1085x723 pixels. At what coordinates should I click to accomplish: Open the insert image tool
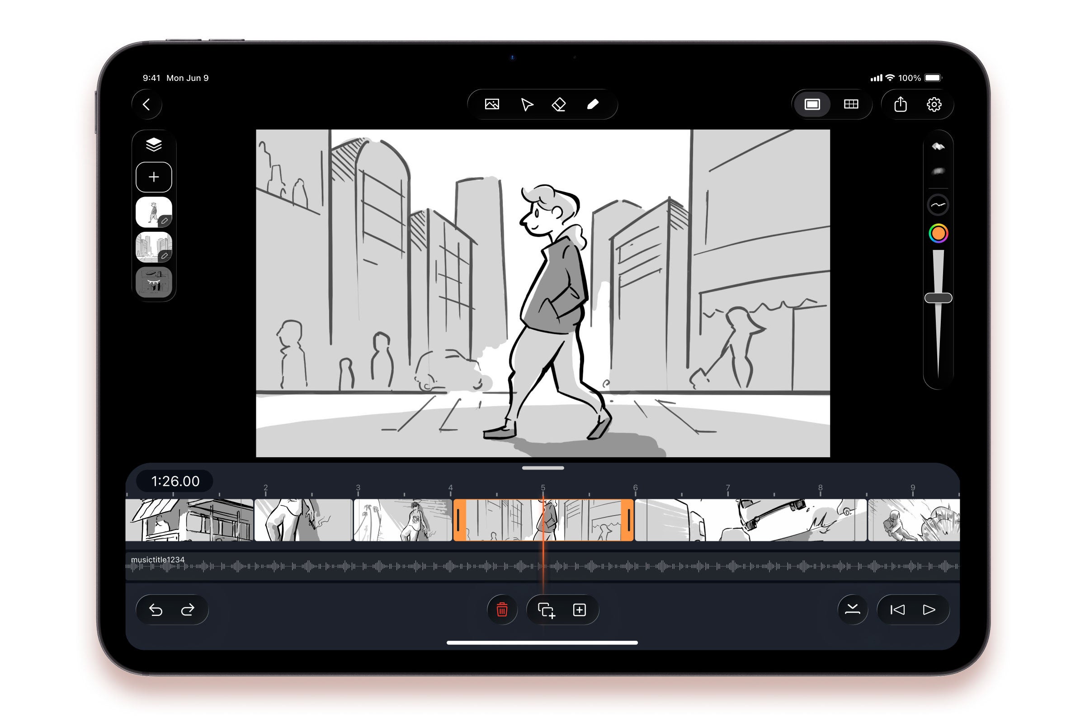pyautogui.click(x=492, y=105)
